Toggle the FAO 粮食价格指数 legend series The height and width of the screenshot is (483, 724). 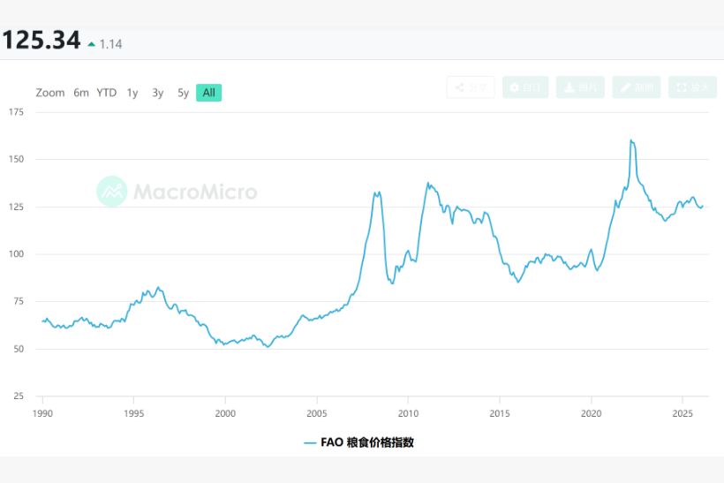click(x=358, y=442)
